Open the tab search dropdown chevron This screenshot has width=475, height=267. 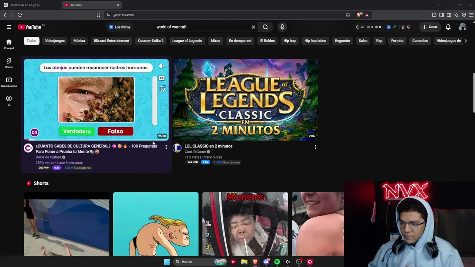pos(439,5)
